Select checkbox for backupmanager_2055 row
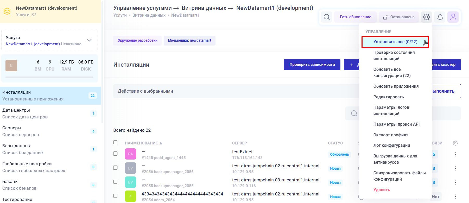Viewport: 469px width, 203px height. (115, 182)
